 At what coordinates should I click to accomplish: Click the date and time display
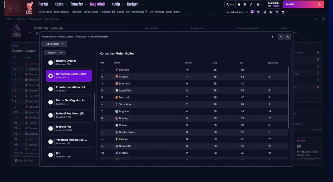(273, 4)
